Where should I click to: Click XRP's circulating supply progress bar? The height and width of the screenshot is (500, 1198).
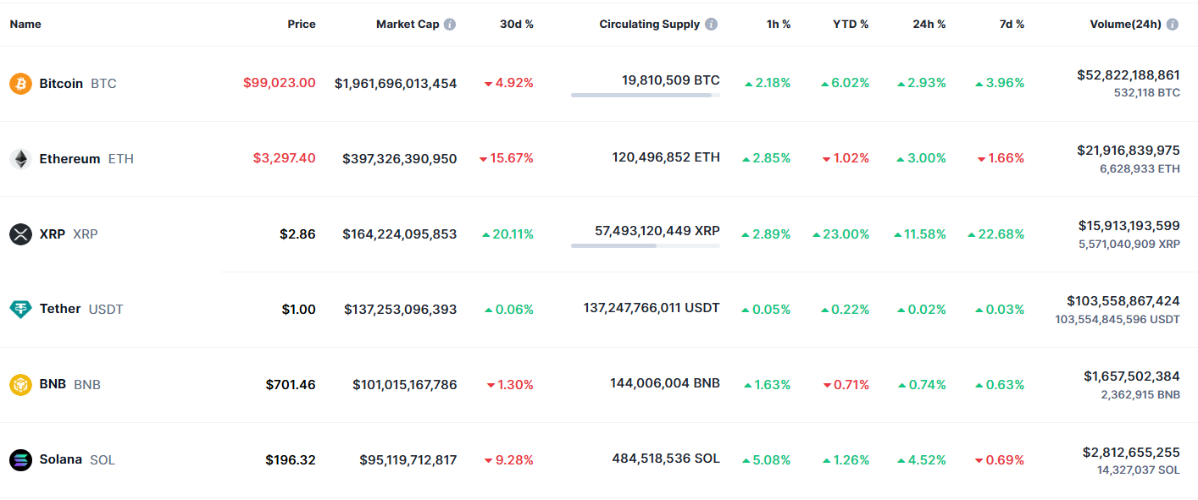coord(645,247)
